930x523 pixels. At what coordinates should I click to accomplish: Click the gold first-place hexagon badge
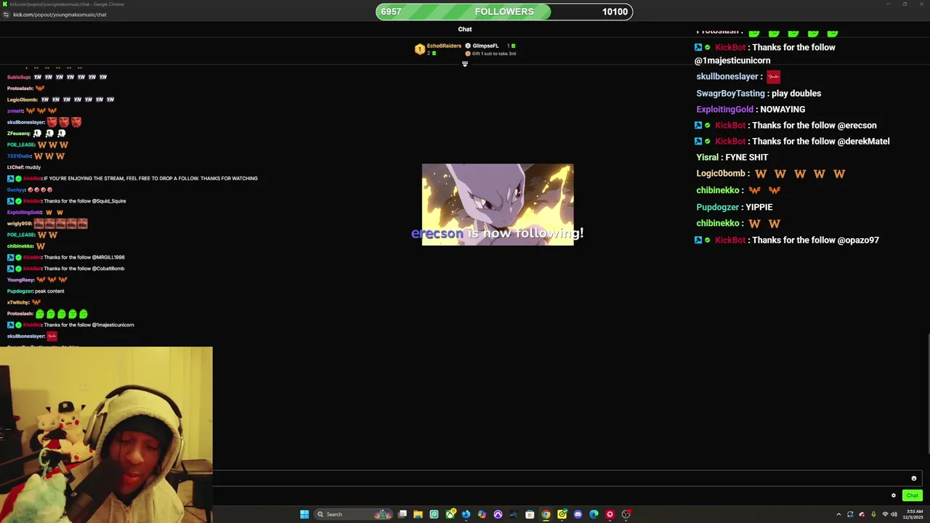pos(419,49)
